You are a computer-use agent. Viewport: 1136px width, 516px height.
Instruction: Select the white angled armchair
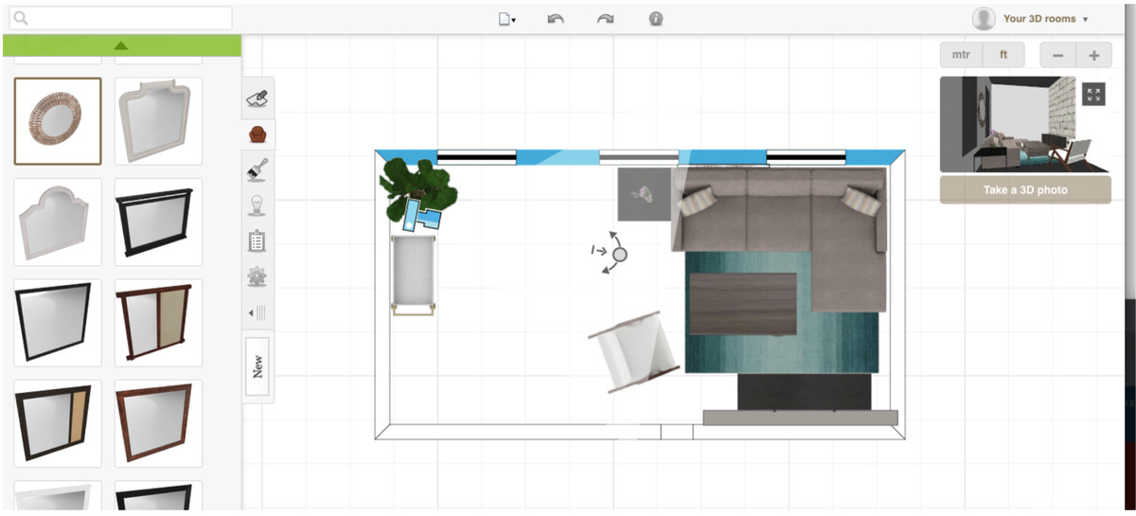tap(633, 351)
